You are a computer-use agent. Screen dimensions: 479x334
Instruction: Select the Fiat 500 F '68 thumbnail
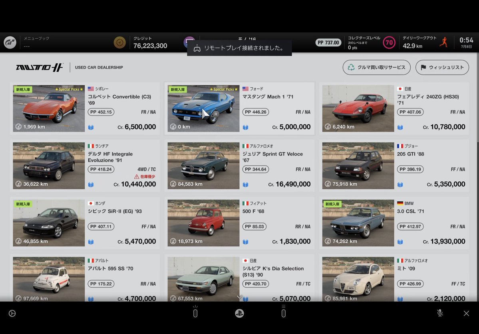[203, 223]
